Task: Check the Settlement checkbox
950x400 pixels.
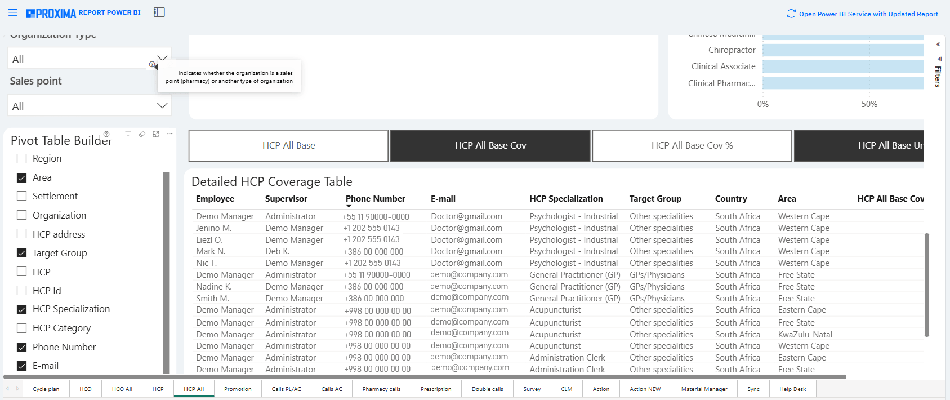Action: [22, 196]
